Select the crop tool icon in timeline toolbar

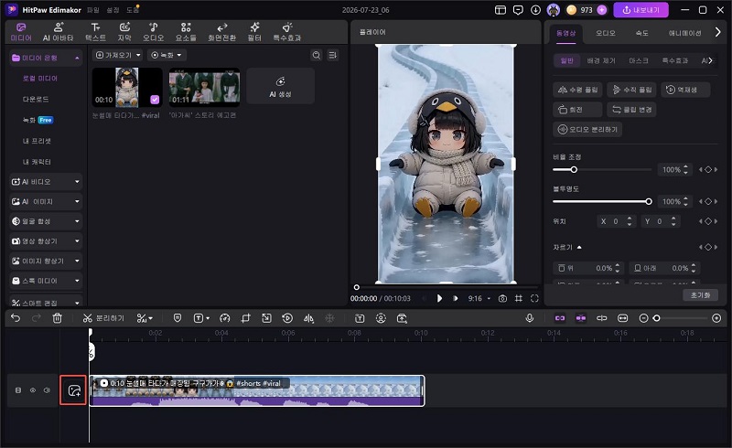point(245,318)
